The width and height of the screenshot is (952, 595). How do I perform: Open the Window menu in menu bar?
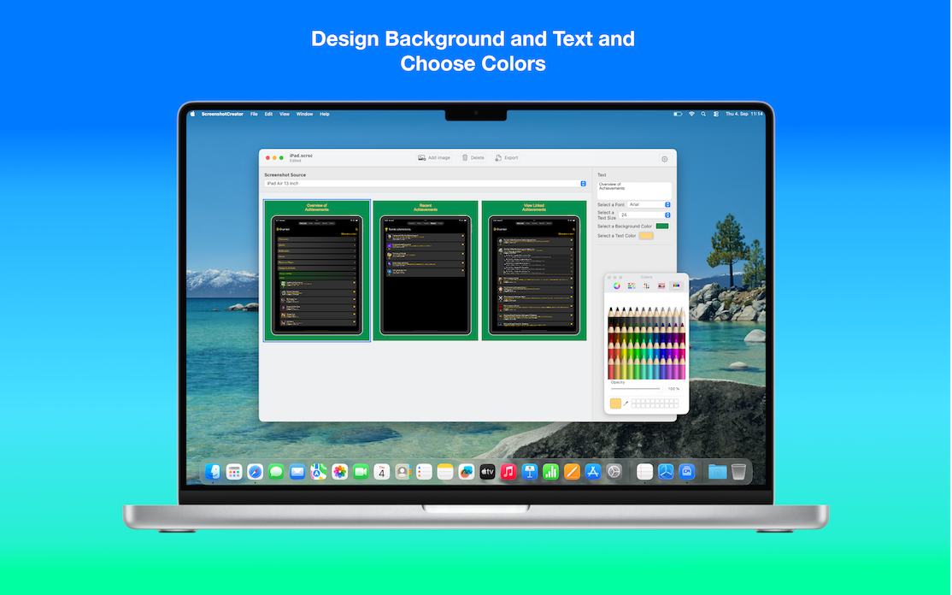tap(304, 114)
